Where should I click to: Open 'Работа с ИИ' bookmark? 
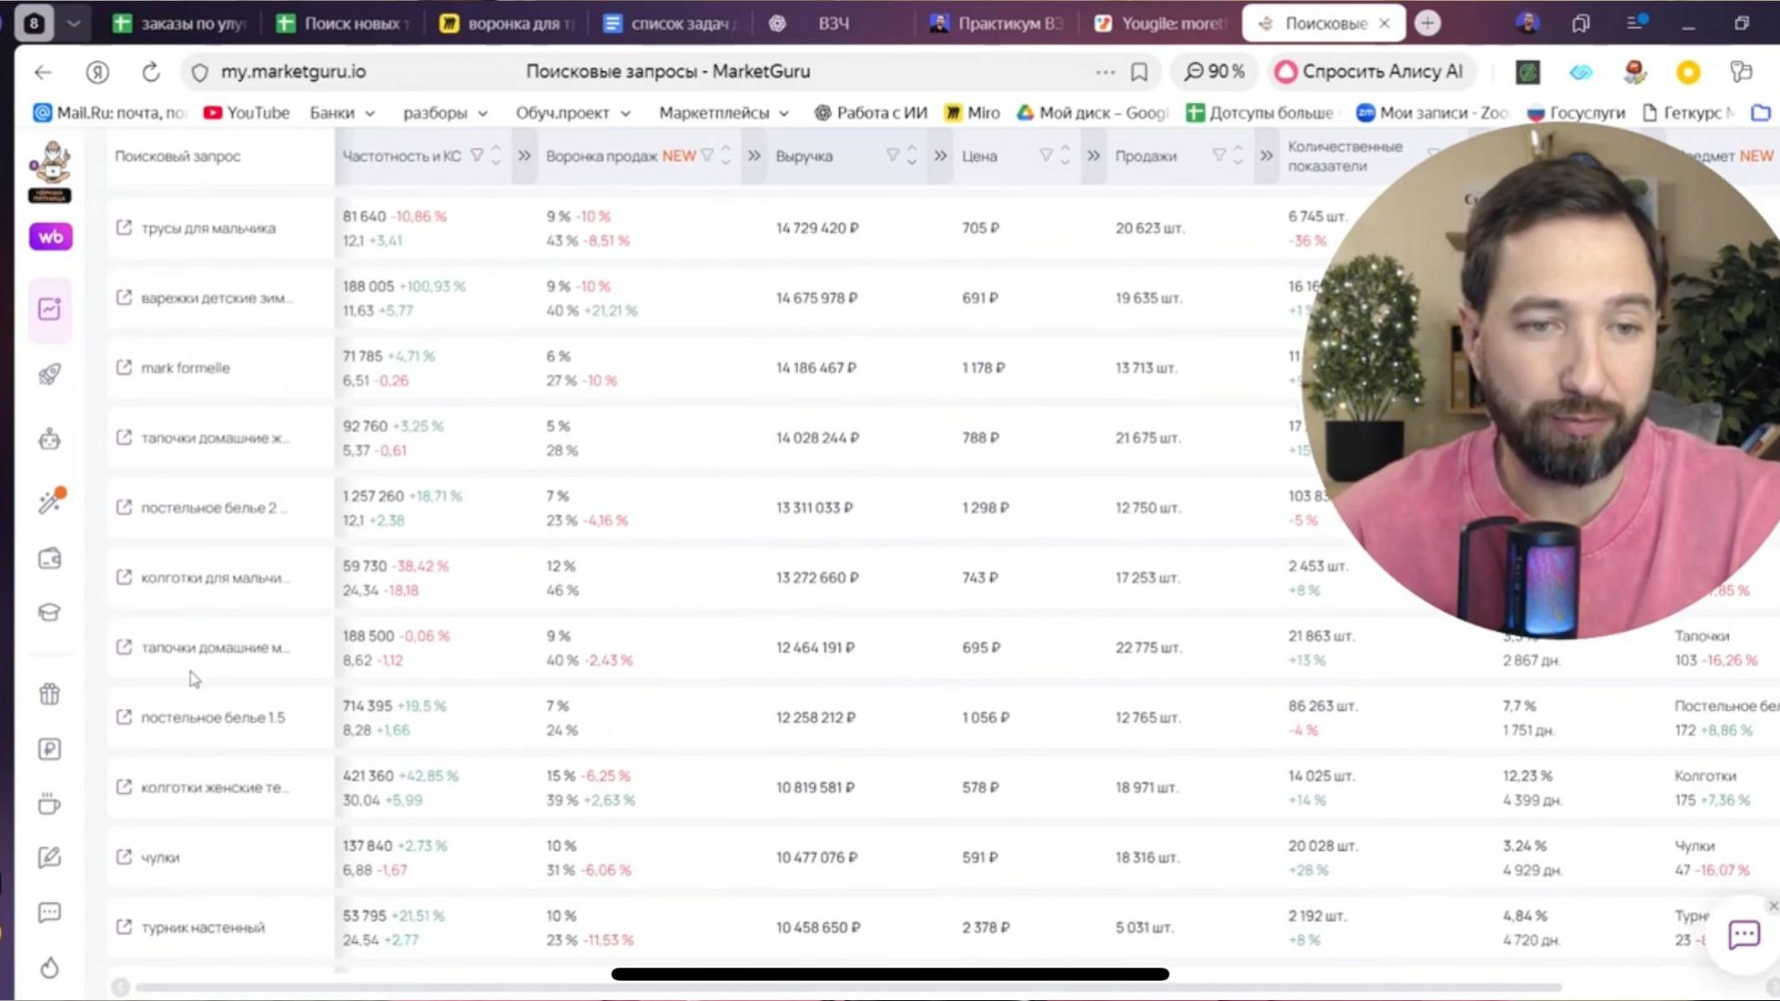click(x=871, y=112)
